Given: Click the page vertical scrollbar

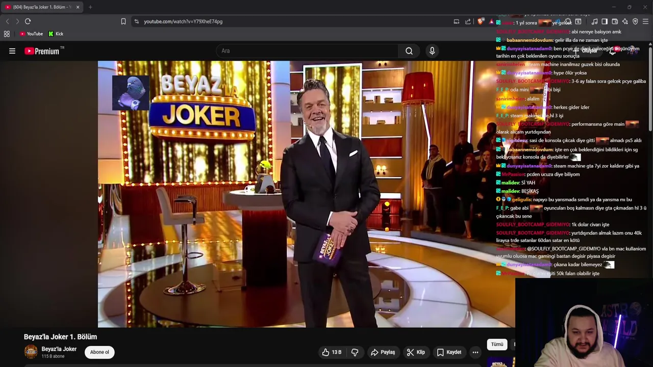Looking at the screenshot, I should point(650,89).
